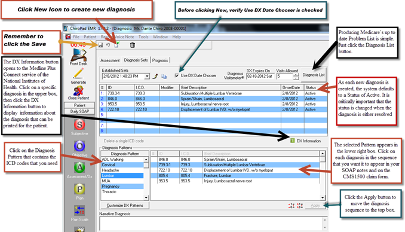Select the Headache diagnosis pattern

click(x=122, y=170)
